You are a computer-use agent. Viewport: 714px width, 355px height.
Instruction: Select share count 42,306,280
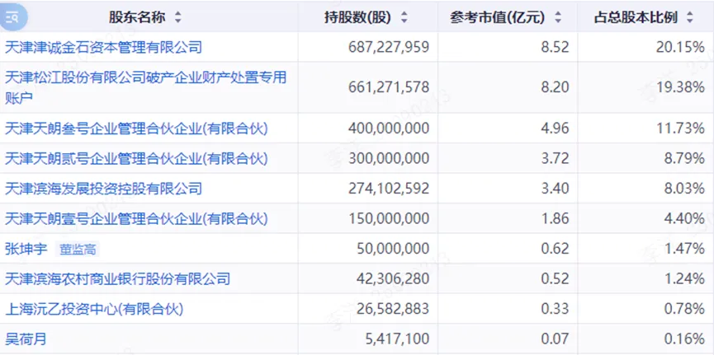[395, 278]
